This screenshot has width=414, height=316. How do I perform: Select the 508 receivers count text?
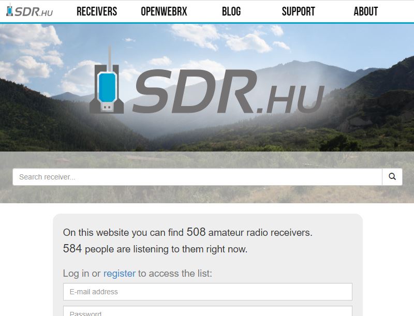click(x=196, y=232)
